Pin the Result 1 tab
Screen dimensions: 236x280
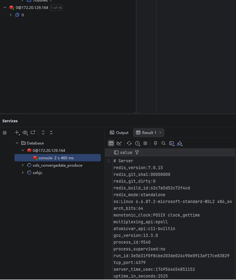point(155,143)
